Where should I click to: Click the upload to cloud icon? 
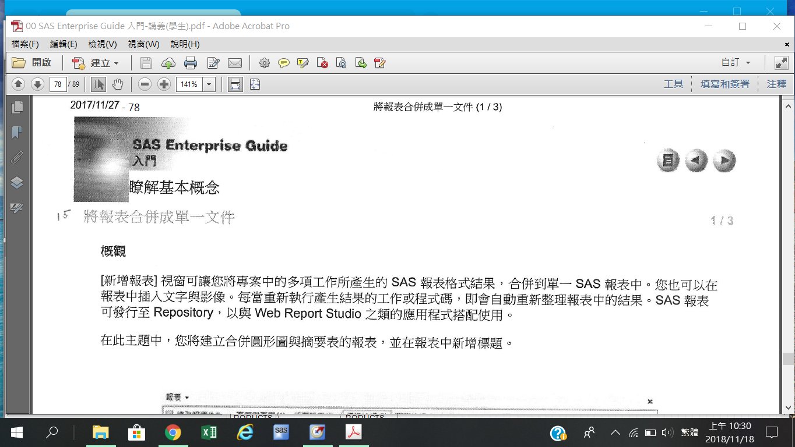click(x=168, y=63)
